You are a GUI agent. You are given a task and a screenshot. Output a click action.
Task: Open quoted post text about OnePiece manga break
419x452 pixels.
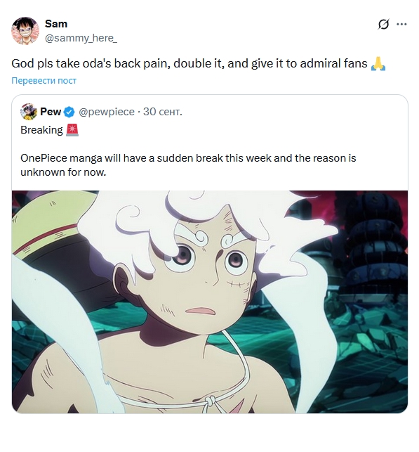coord(188,165)
